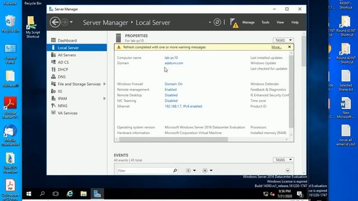Expand the IPAM submenu arrow

pos(105,98)
